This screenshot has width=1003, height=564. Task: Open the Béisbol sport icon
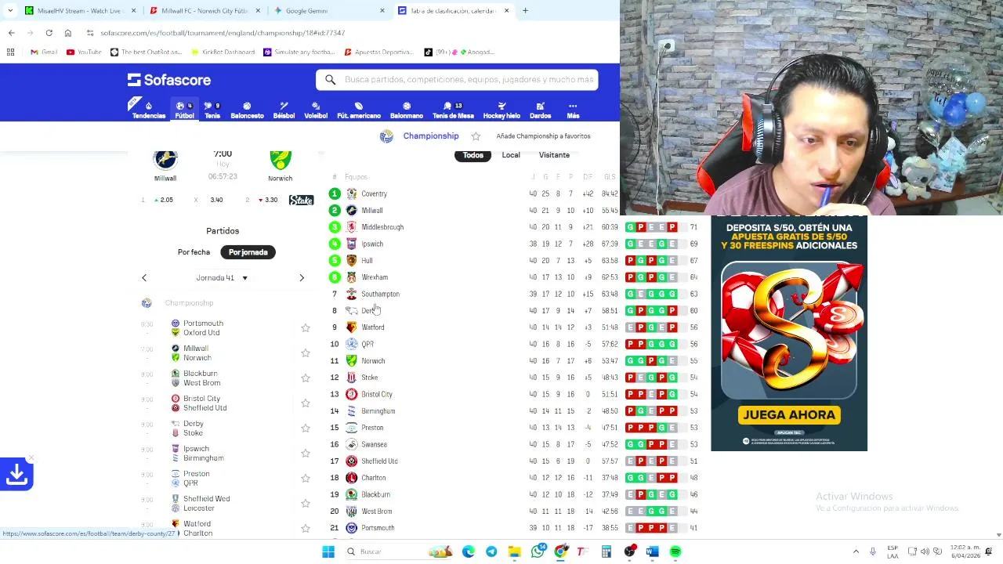click(284, 110)
